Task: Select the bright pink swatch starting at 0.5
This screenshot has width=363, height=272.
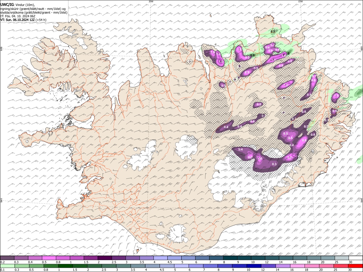Action: pyautogui.click(x=49, y=258)
